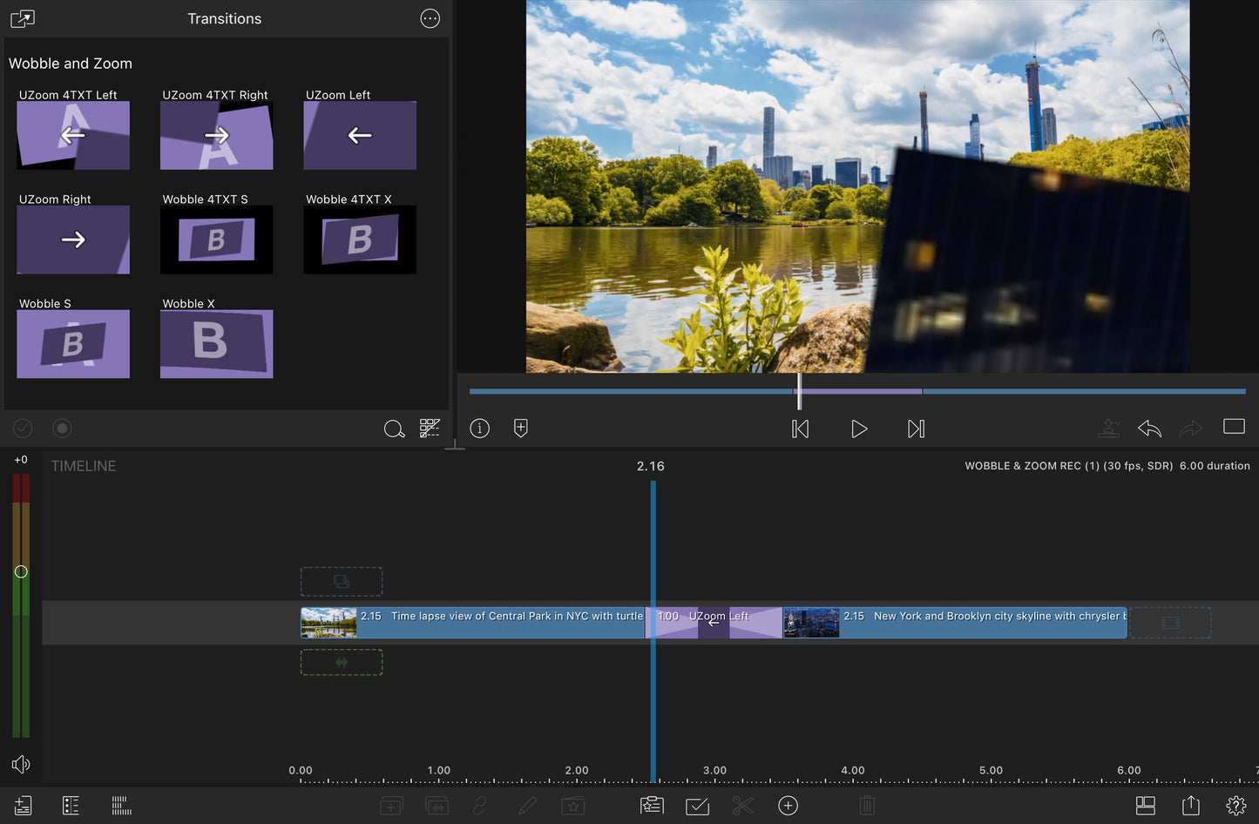Open the audio mixer panel
Screen dimensions: 1259x824
click(121, 806)
